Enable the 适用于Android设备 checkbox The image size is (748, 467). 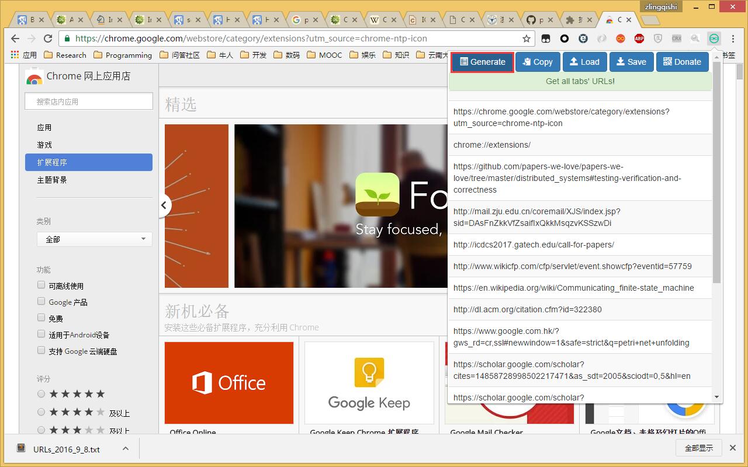point(41,334)
